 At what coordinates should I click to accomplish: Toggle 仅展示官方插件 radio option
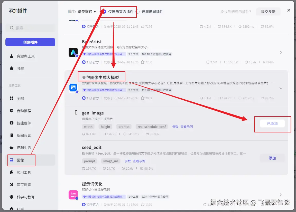pyautogui.click(x=104, y=12)
